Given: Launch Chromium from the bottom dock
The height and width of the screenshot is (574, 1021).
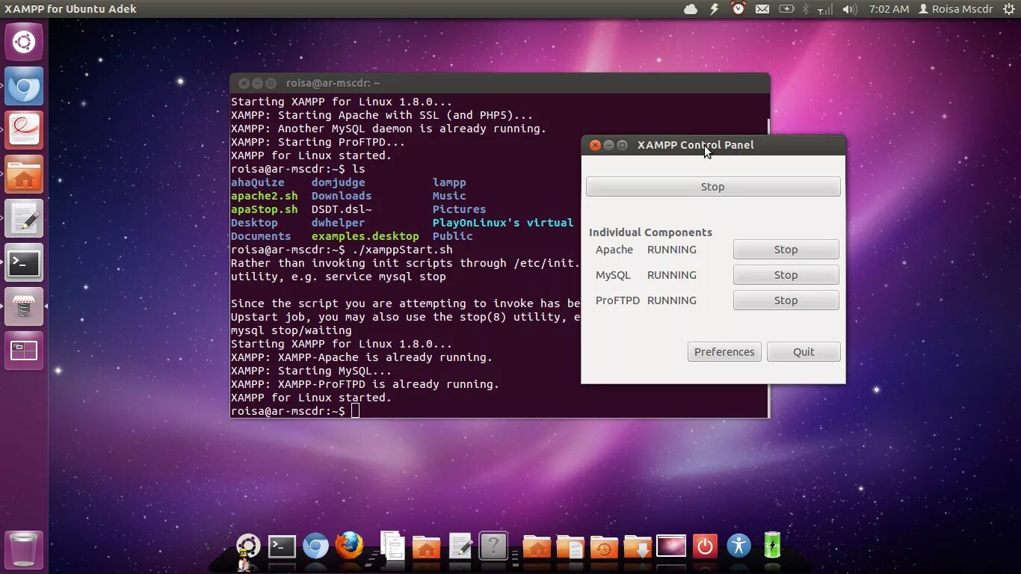Looking at the screenshot, I should tap(315, 547).
